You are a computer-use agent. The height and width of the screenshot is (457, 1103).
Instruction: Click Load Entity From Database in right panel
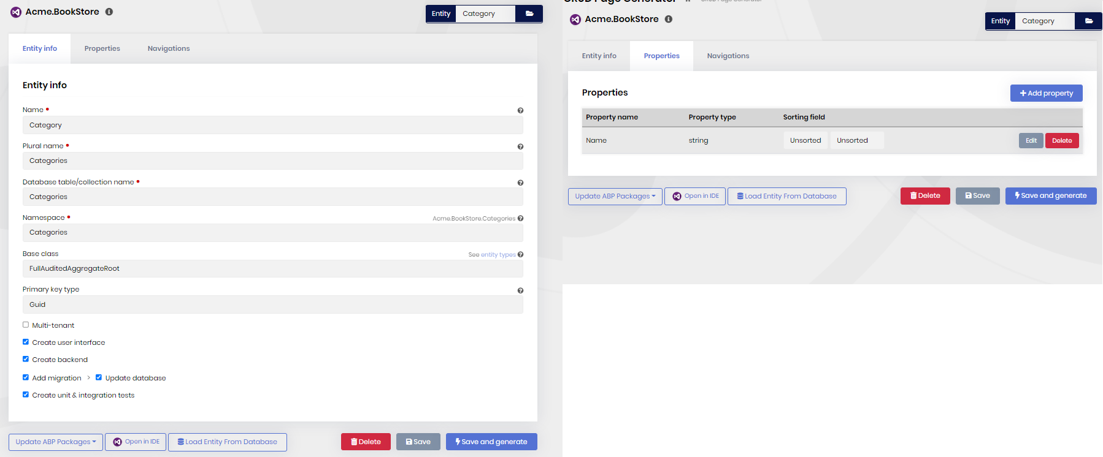[x=787, y=196]
